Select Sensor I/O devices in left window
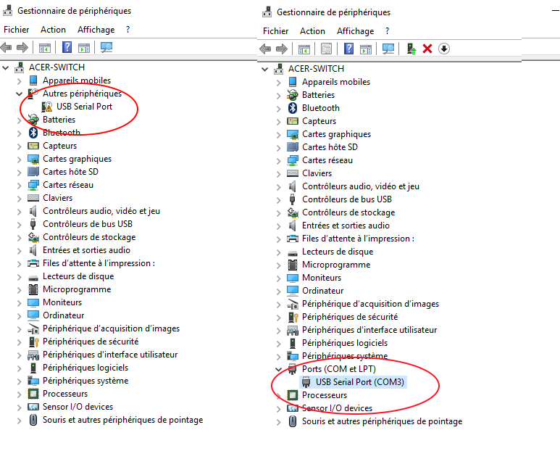The image size is (560, 459). (78, 407)
